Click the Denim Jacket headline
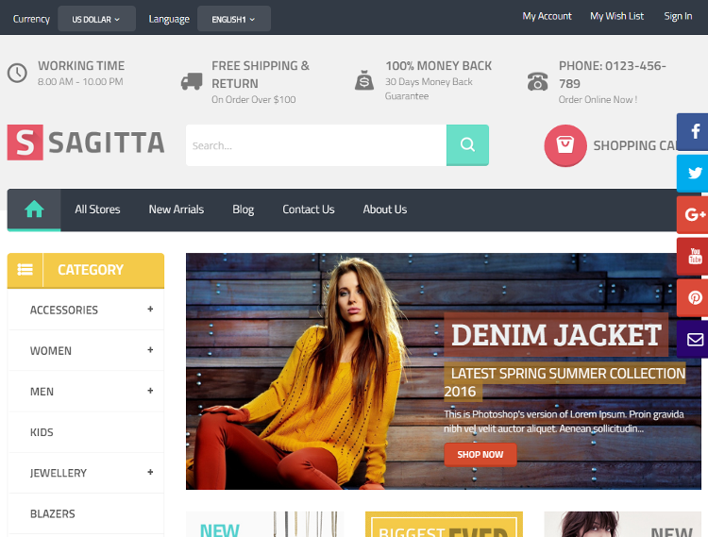The width and height of the screenshot is (708, 537). 556,335
